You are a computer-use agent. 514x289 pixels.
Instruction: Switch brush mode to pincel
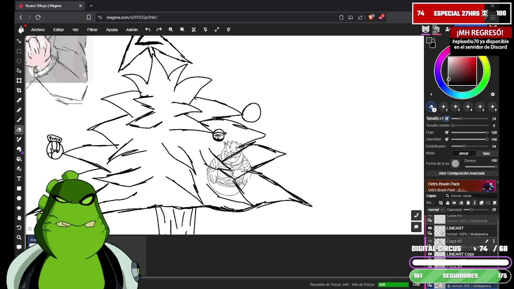pyautogui.click(x=463, y=153)
